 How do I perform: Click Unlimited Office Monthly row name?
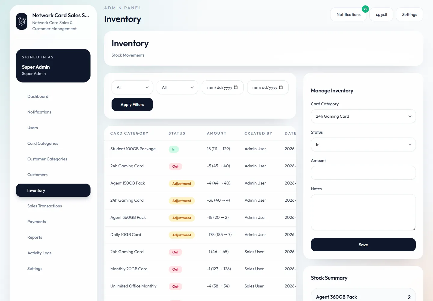click(x=134, y=286)
